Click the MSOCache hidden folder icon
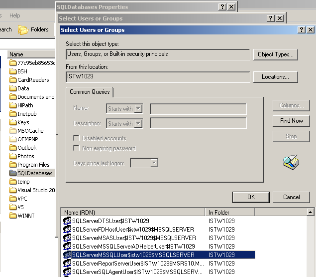 pyautogui.click(x=13, y=131)
